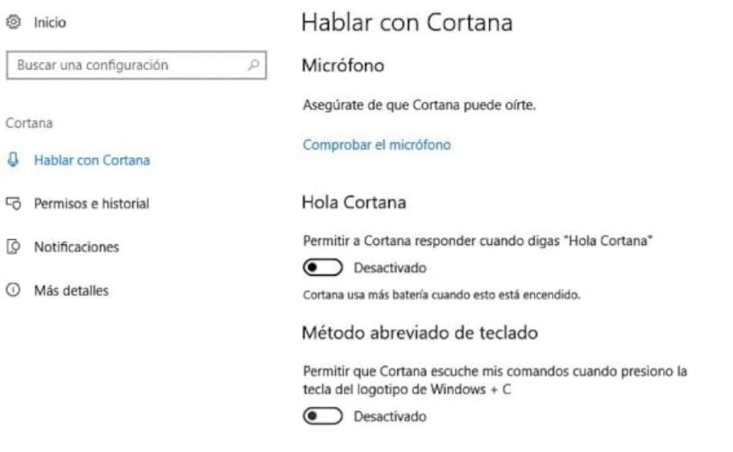
Task: Click the magnifier icon in the search box
Action: point(253,65)
